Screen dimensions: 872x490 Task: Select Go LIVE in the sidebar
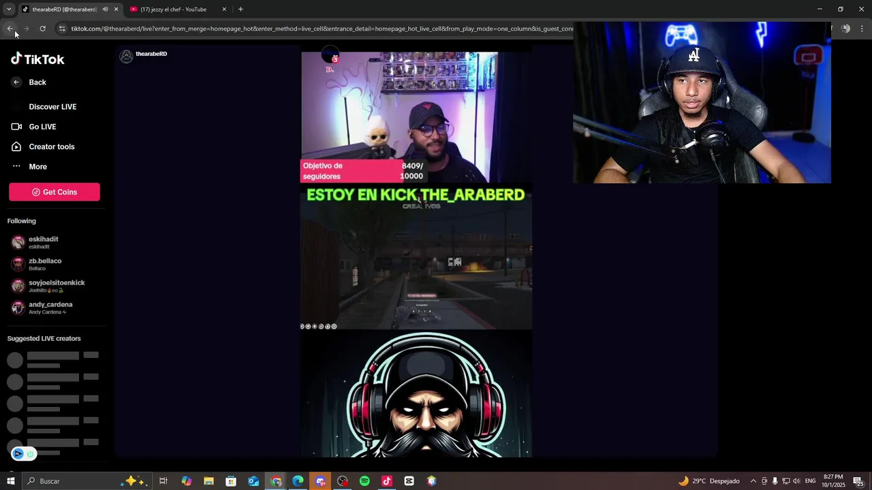pyautogui.click(x=42, y=127)
